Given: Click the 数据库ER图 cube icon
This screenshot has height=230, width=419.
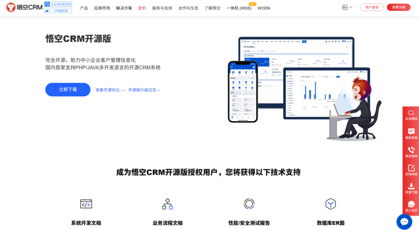Looking at the screenshot, I should (331, 204).
